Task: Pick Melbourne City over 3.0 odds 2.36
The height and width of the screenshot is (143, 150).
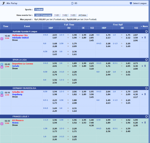Action: coord(74,51)
